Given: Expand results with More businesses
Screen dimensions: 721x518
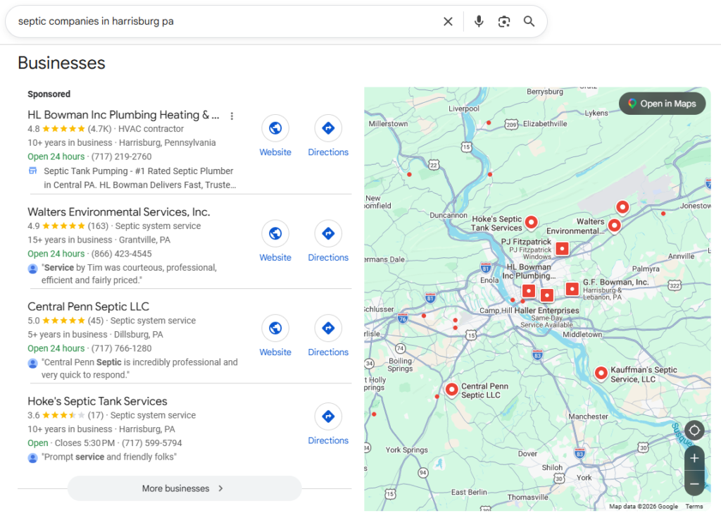Looking at the screenshot, I should tap(184, 488).
